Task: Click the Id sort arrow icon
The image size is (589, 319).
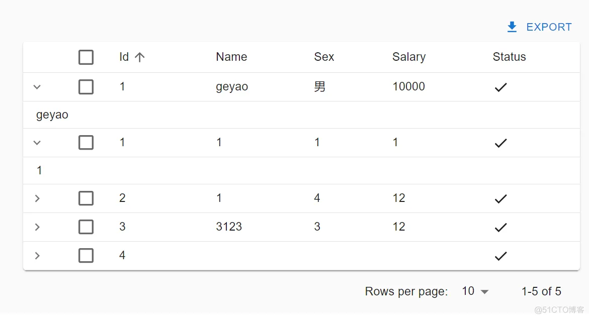Action: [x=140, y=57]
